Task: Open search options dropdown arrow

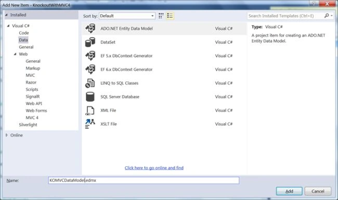Action: [x=332, y=16]
